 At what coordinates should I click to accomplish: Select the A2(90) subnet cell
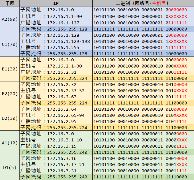[10, 19]
